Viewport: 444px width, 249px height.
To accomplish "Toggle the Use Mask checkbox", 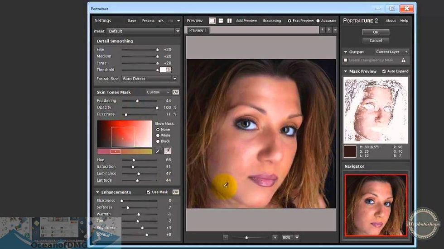I will (149, 192).
